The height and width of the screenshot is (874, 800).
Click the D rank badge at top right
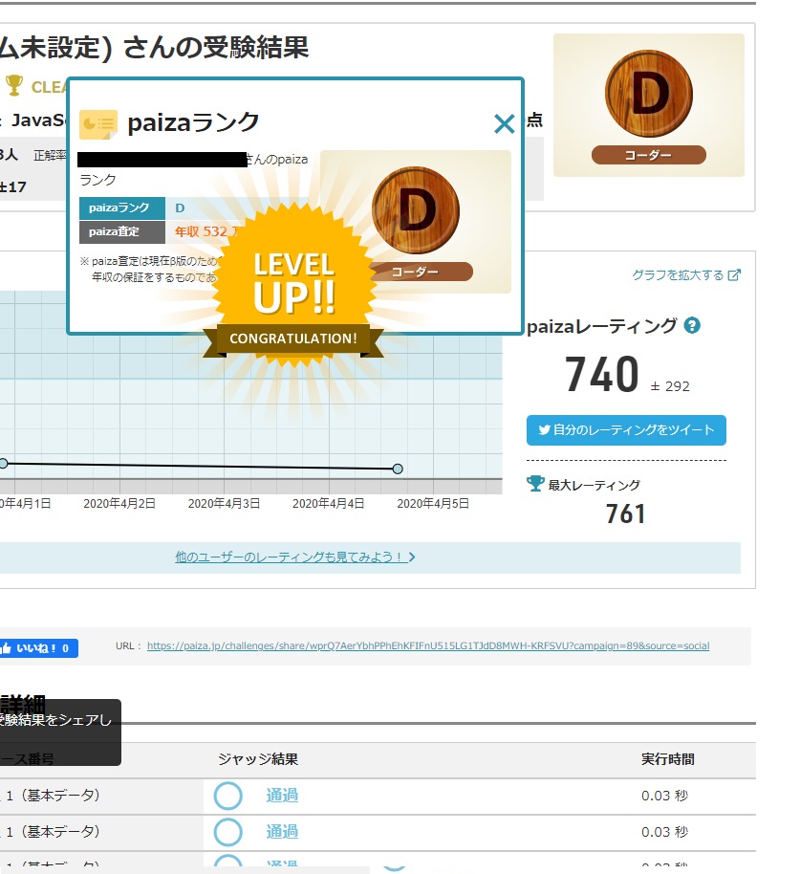(648, 99)
